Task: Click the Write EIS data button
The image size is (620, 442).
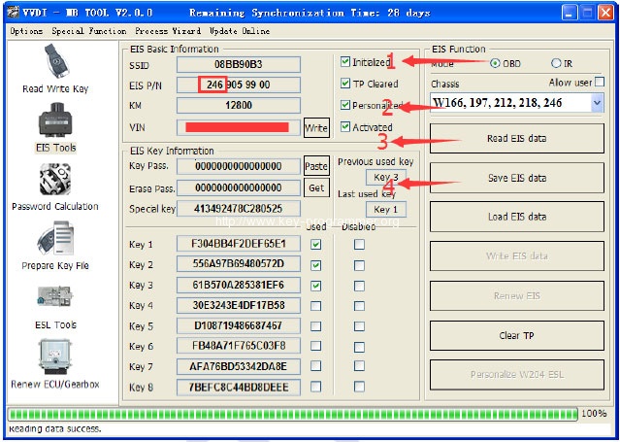Action: [x=517, y=255]
